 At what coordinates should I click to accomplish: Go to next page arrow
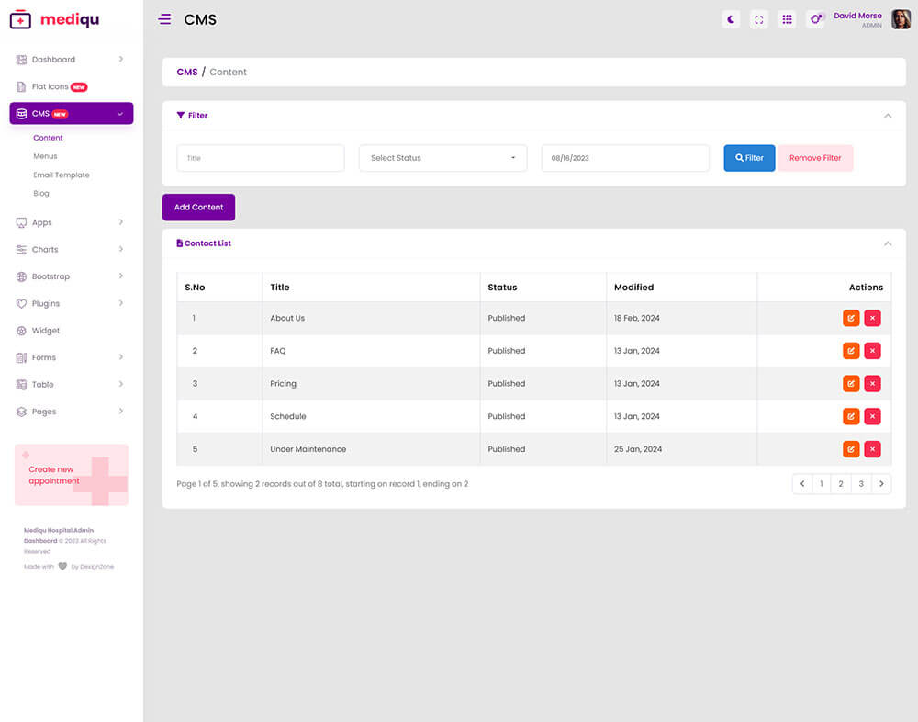pyautogui.click(x=881, y=483)
